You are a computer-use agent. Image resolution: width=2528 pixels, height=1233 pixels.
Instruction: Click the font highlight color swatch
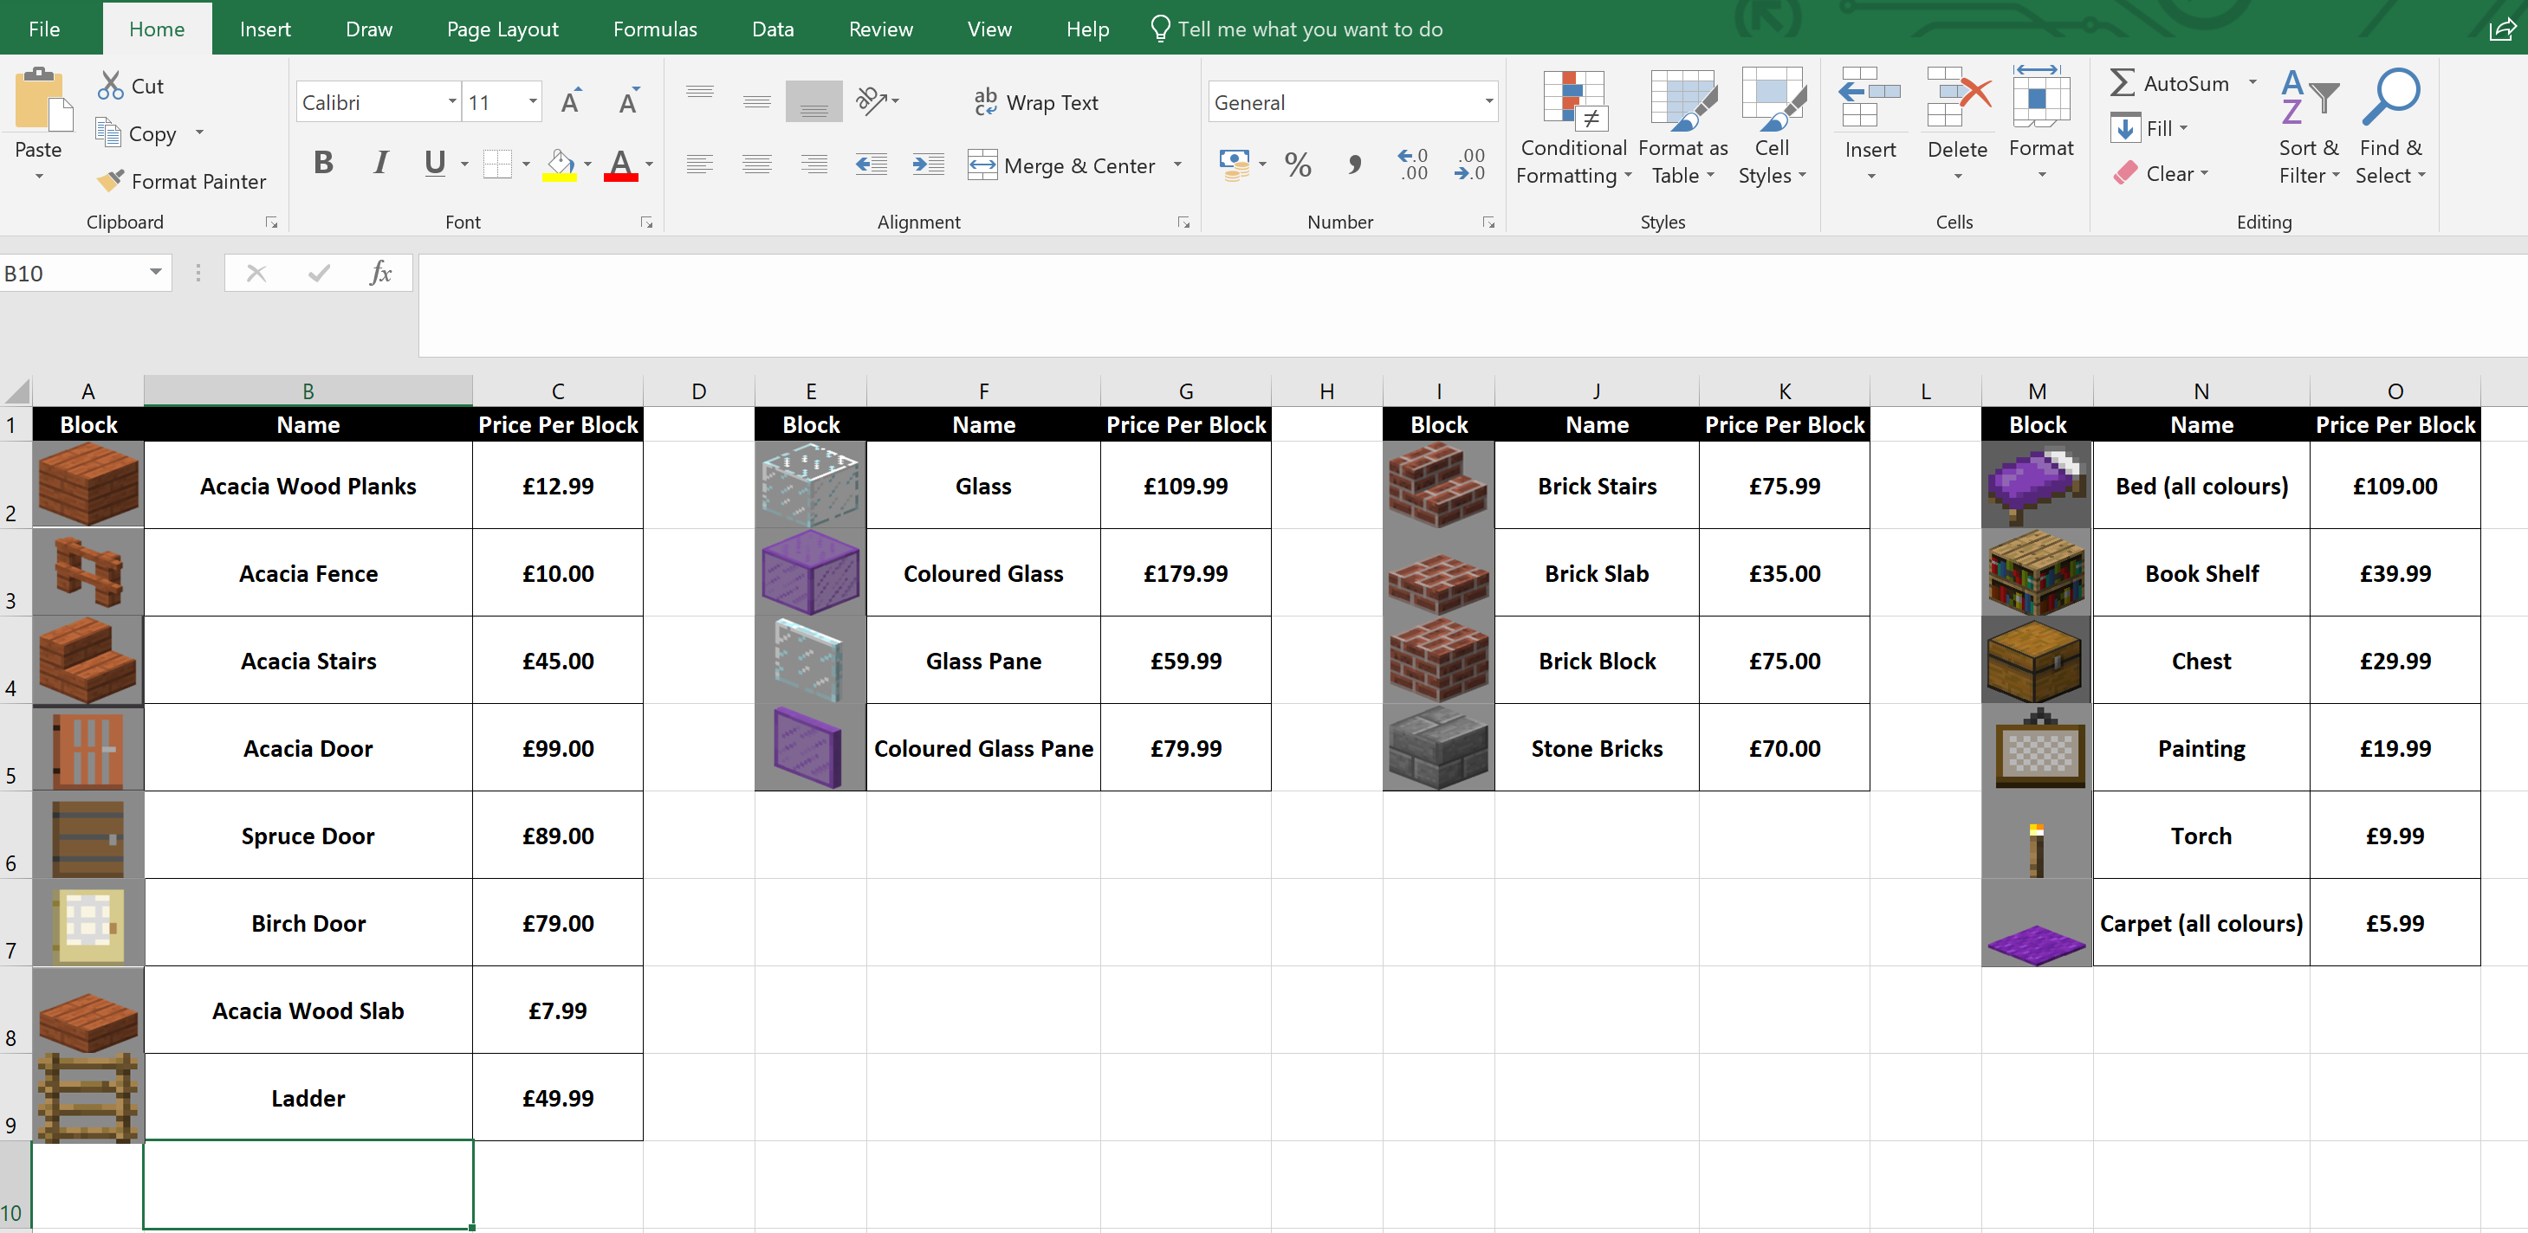click(560, 178)
